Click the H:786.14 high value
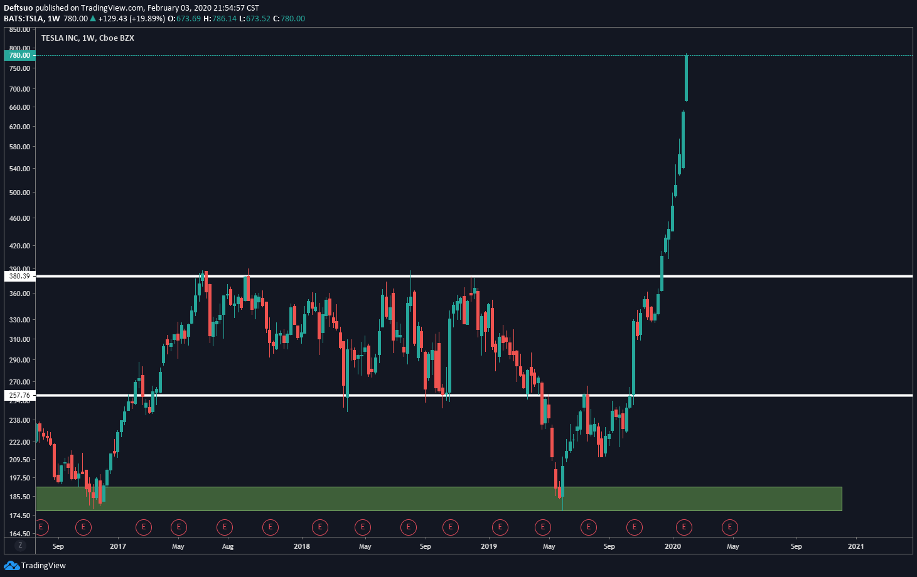 pyautogui.click(x=220, y=18)
